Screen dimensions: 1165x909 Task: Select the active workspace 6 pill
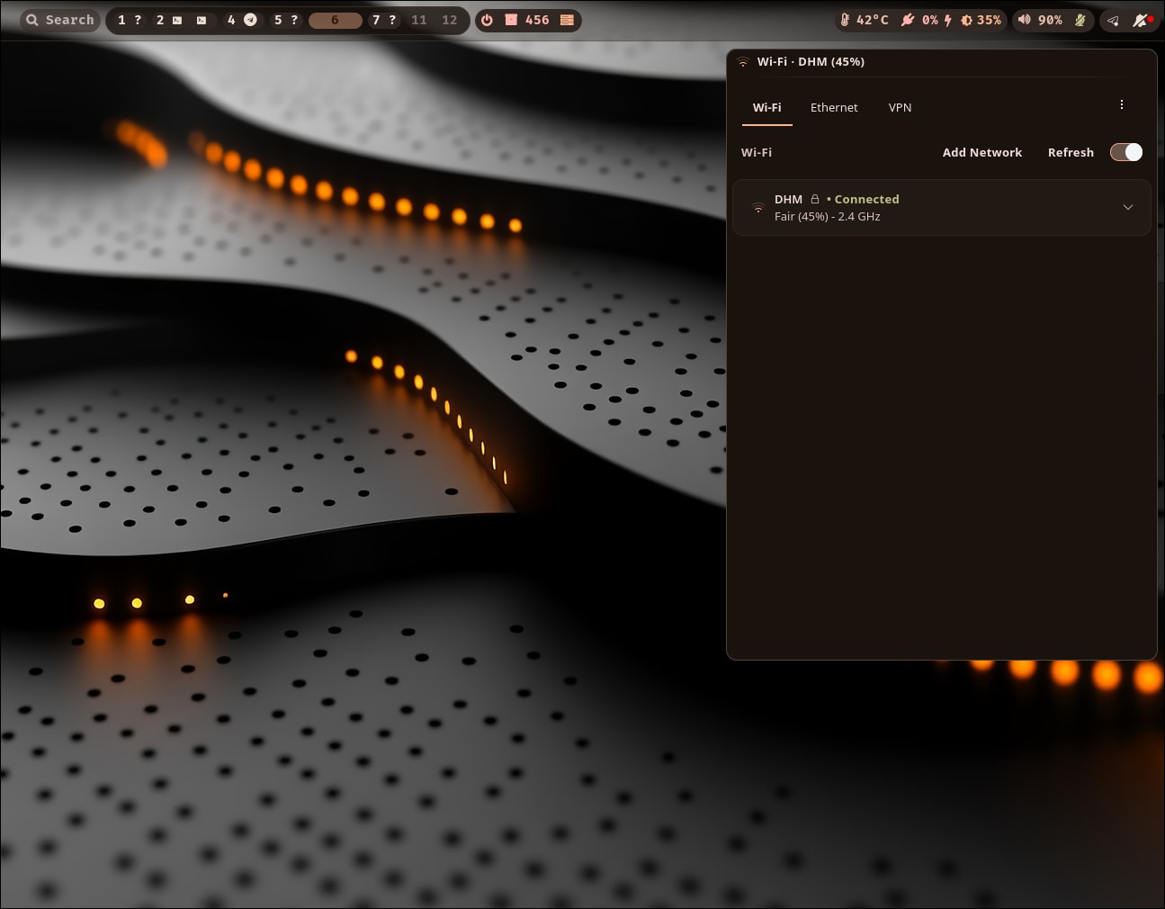pyautogui.click(x=335, y=20)
